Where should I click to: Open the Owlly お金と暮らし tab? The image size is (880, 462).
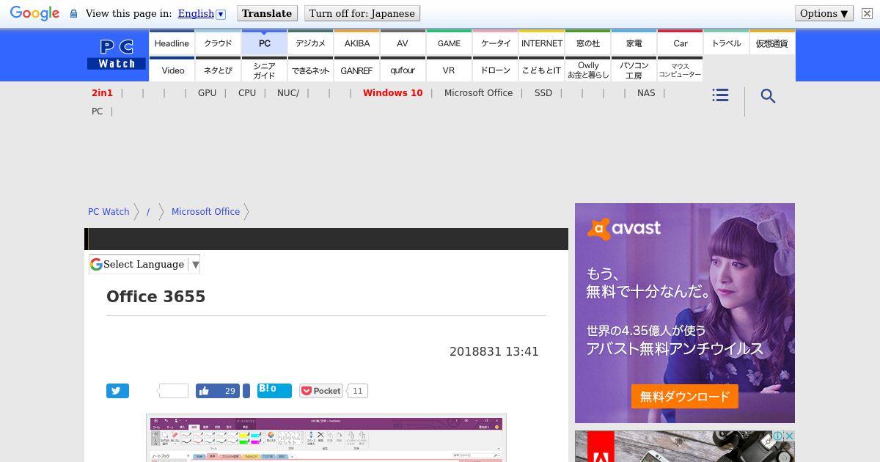click(588, 70)
